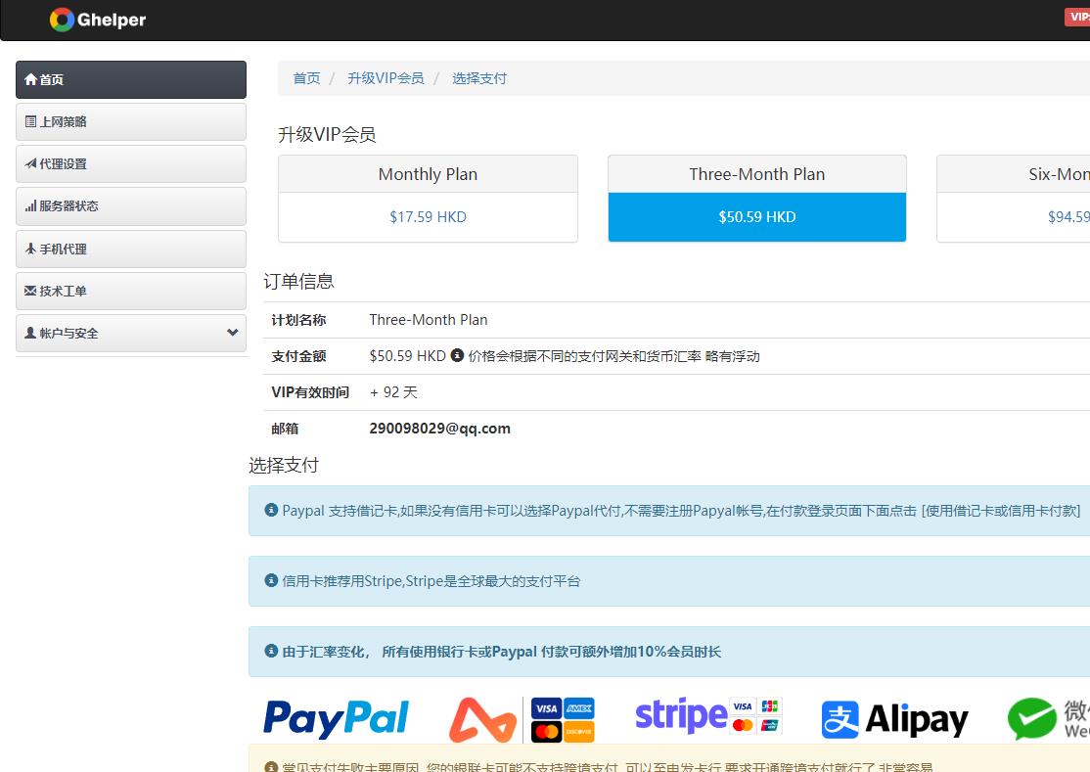Click the 选择支付 breadcrumb link
1090x772 pixels.
tap(479, 78)
